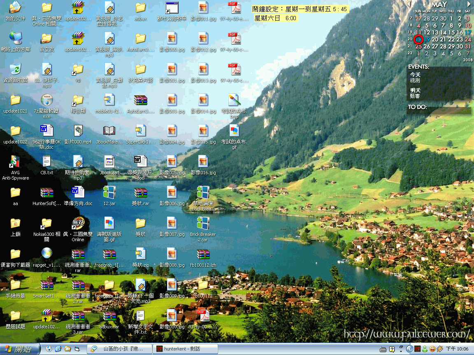Click the 開始 Start button
The width and height of the screenshot is (474, 355).
point(20,349)
